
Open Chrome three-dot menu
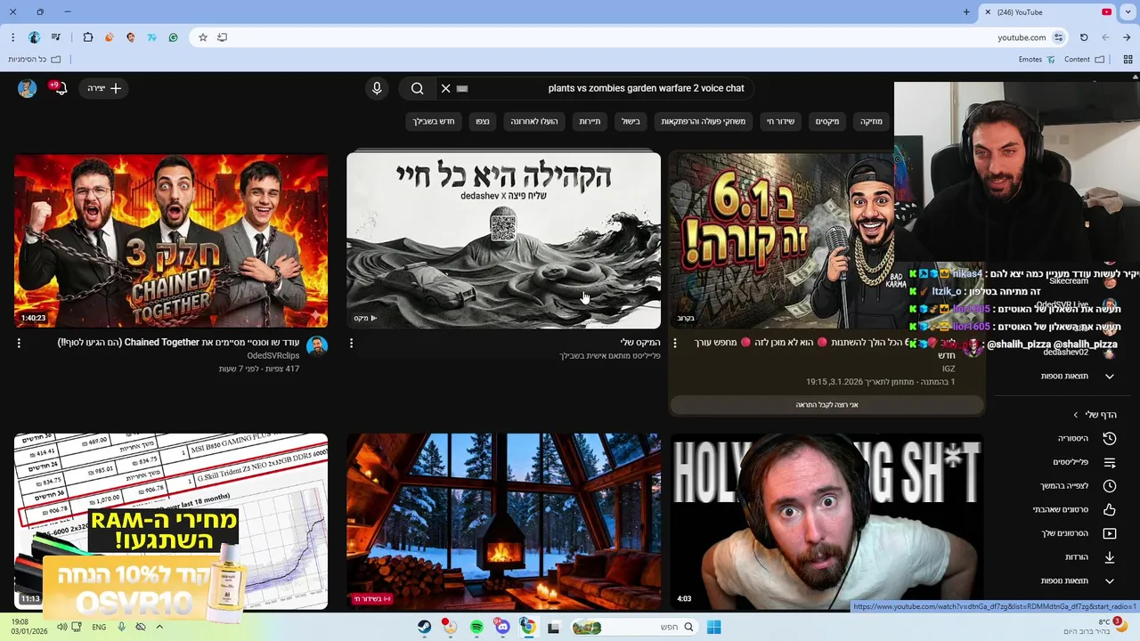(12, 37)
